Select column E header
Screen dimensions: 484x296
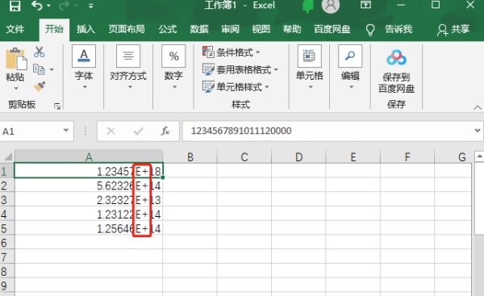tap(353, 156)
